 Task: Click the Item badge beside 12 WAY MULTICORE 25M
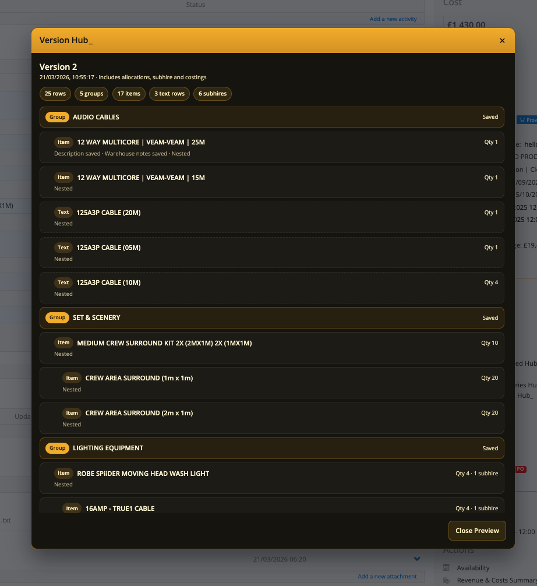click(x=63, y=142)
